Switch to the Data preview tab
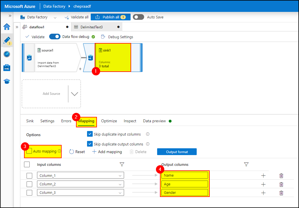This screenshot has height=208, width=299. coord(154,121)
